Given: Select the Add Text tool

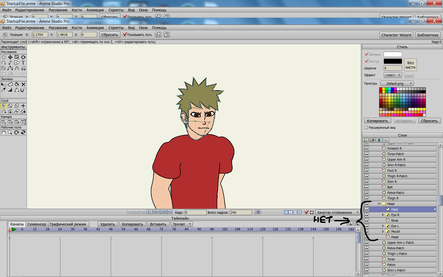Looking at the screenshot, I should (23, 63).
